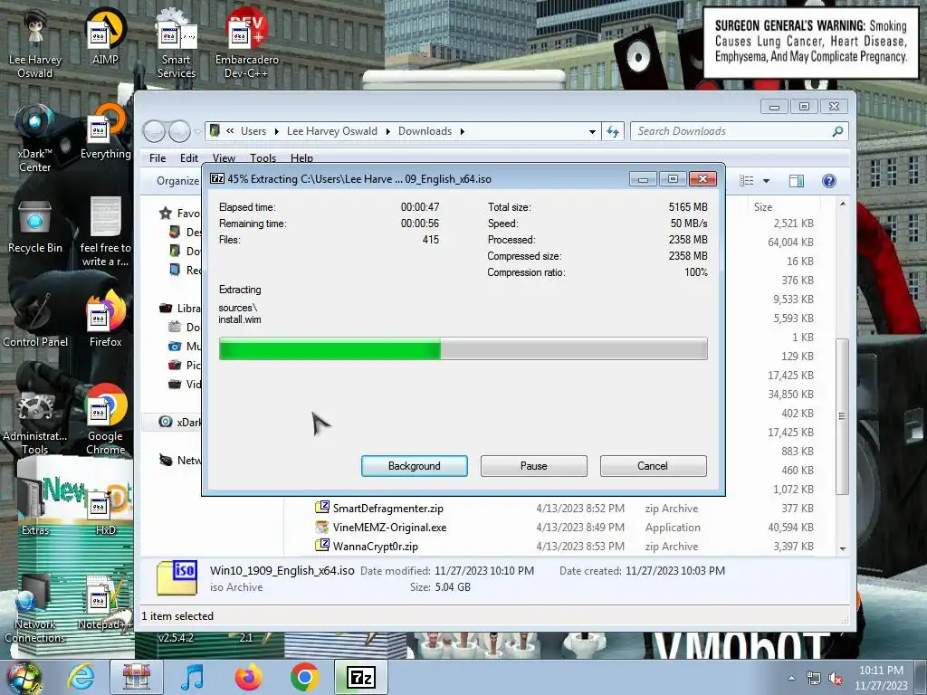Open Firefox from the taskbar
This screenshot has width=927, height=695.
tap(248, 677)
